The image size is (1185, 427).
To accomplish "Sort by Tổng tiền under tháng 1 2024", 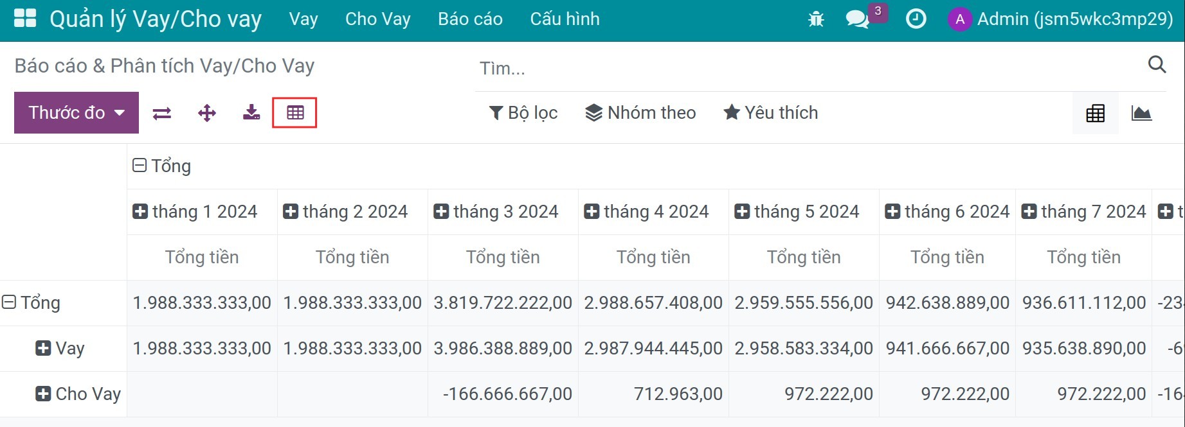I will 202,257.
